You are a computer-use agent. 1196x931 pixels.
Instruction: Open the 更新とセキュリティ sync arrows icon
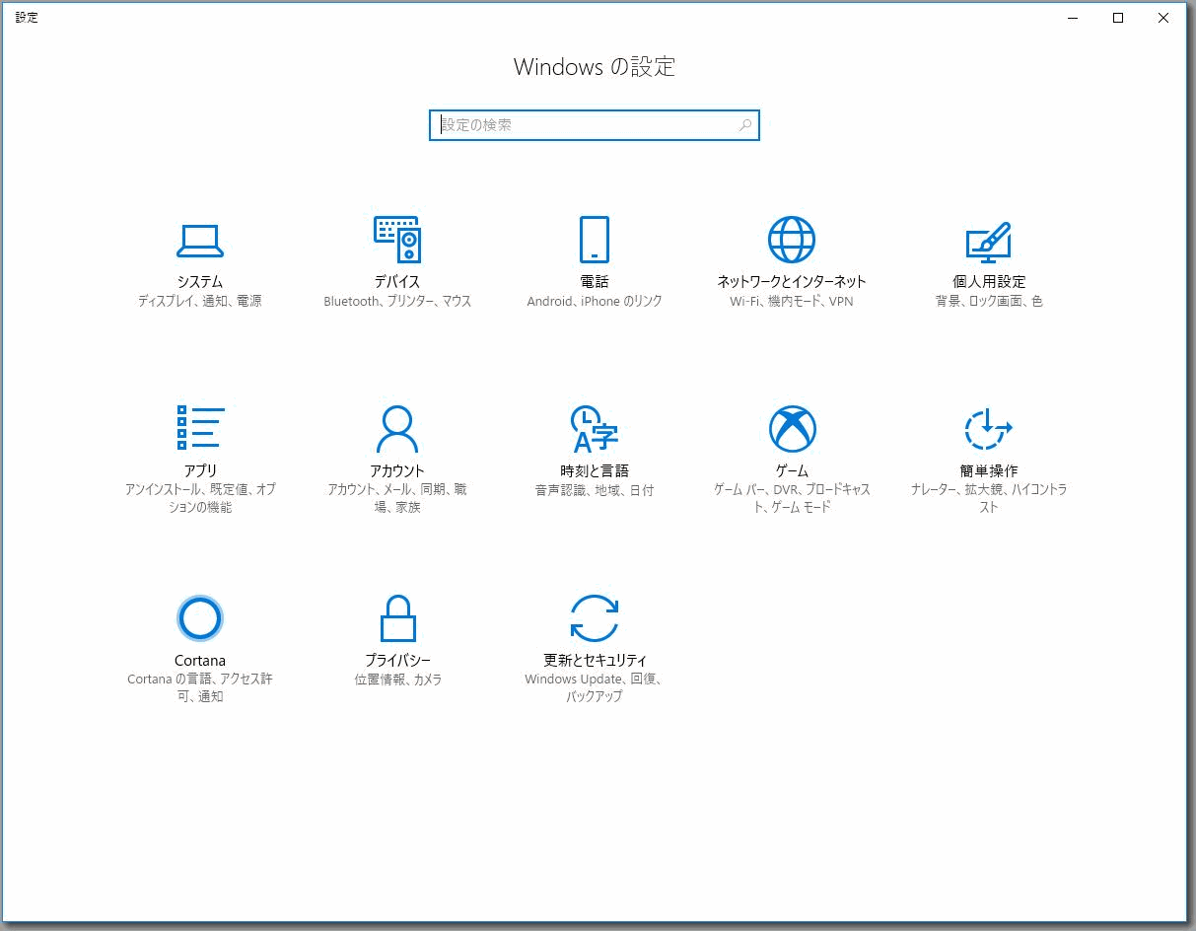[595, 618]
